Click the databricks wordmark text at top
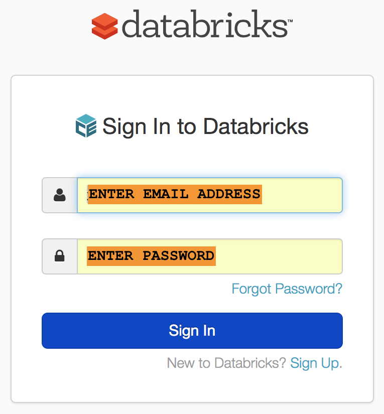Viewport: 384px width, 414px height. (205, 24)
